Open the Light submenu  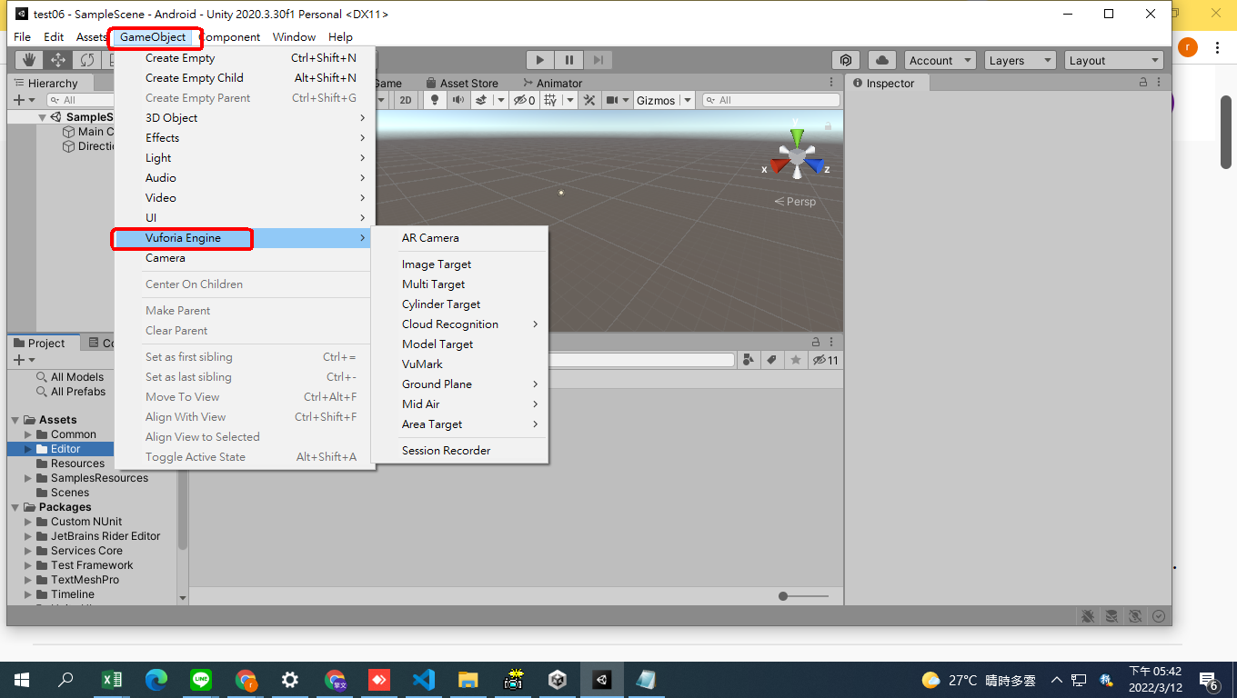click(245, 158)
